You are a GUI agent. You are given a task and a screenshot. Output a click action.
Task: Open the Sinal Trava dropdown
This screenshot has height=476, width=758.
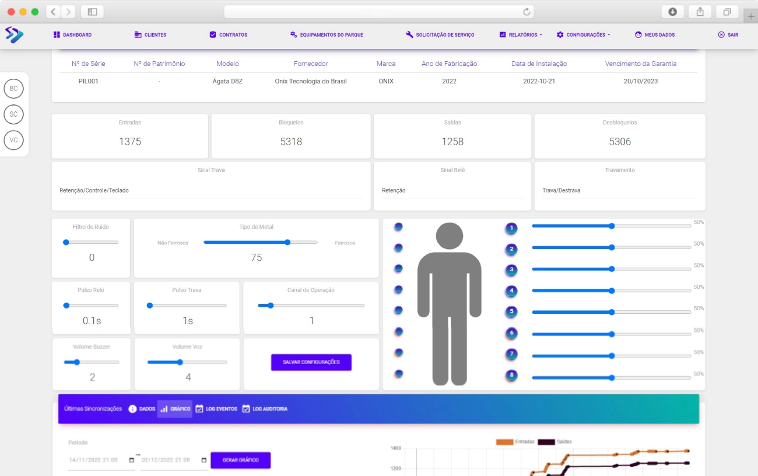tap(210, 191)
